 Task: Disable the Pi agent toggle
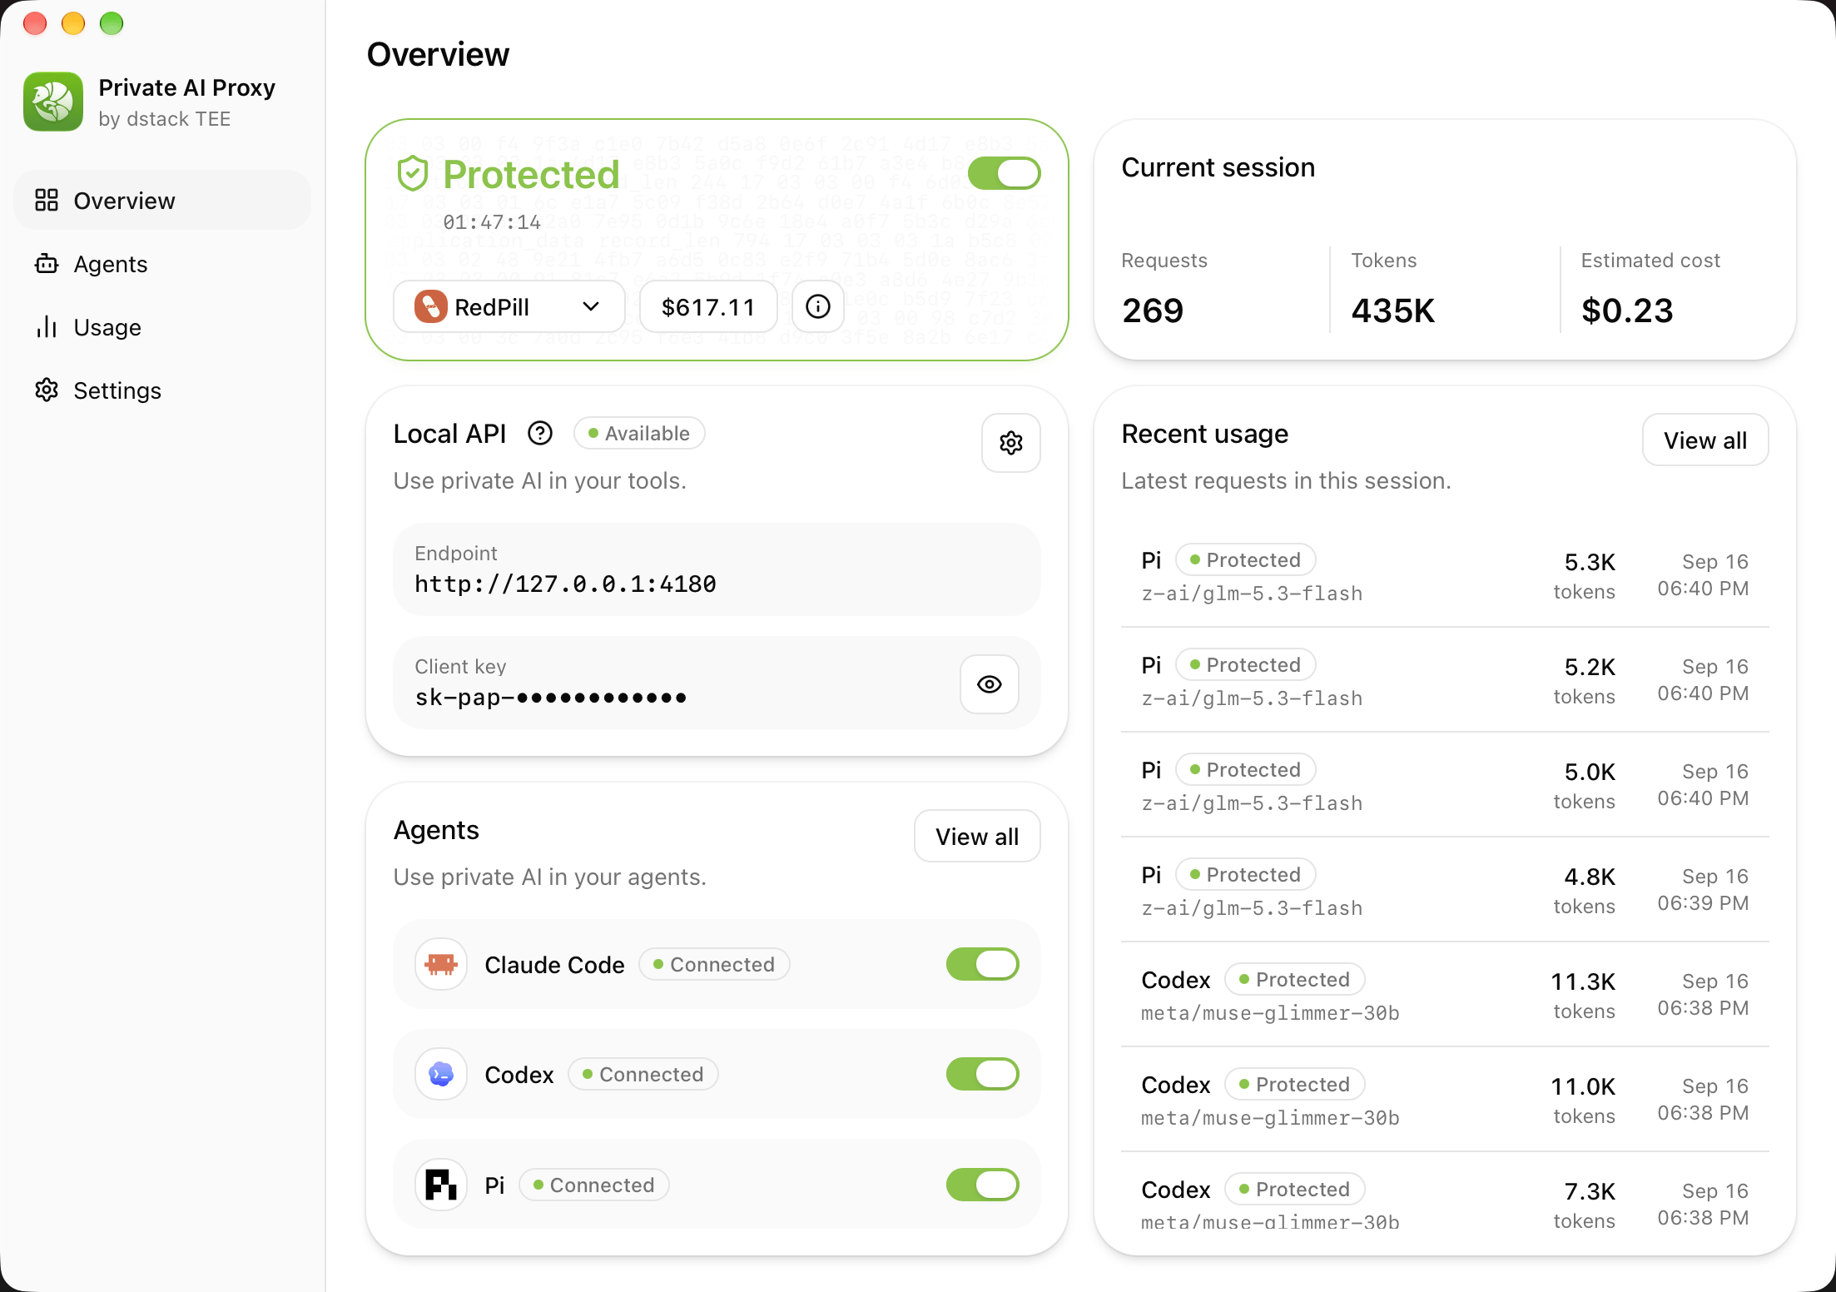pyautogui.click(x=983, y=1185)
